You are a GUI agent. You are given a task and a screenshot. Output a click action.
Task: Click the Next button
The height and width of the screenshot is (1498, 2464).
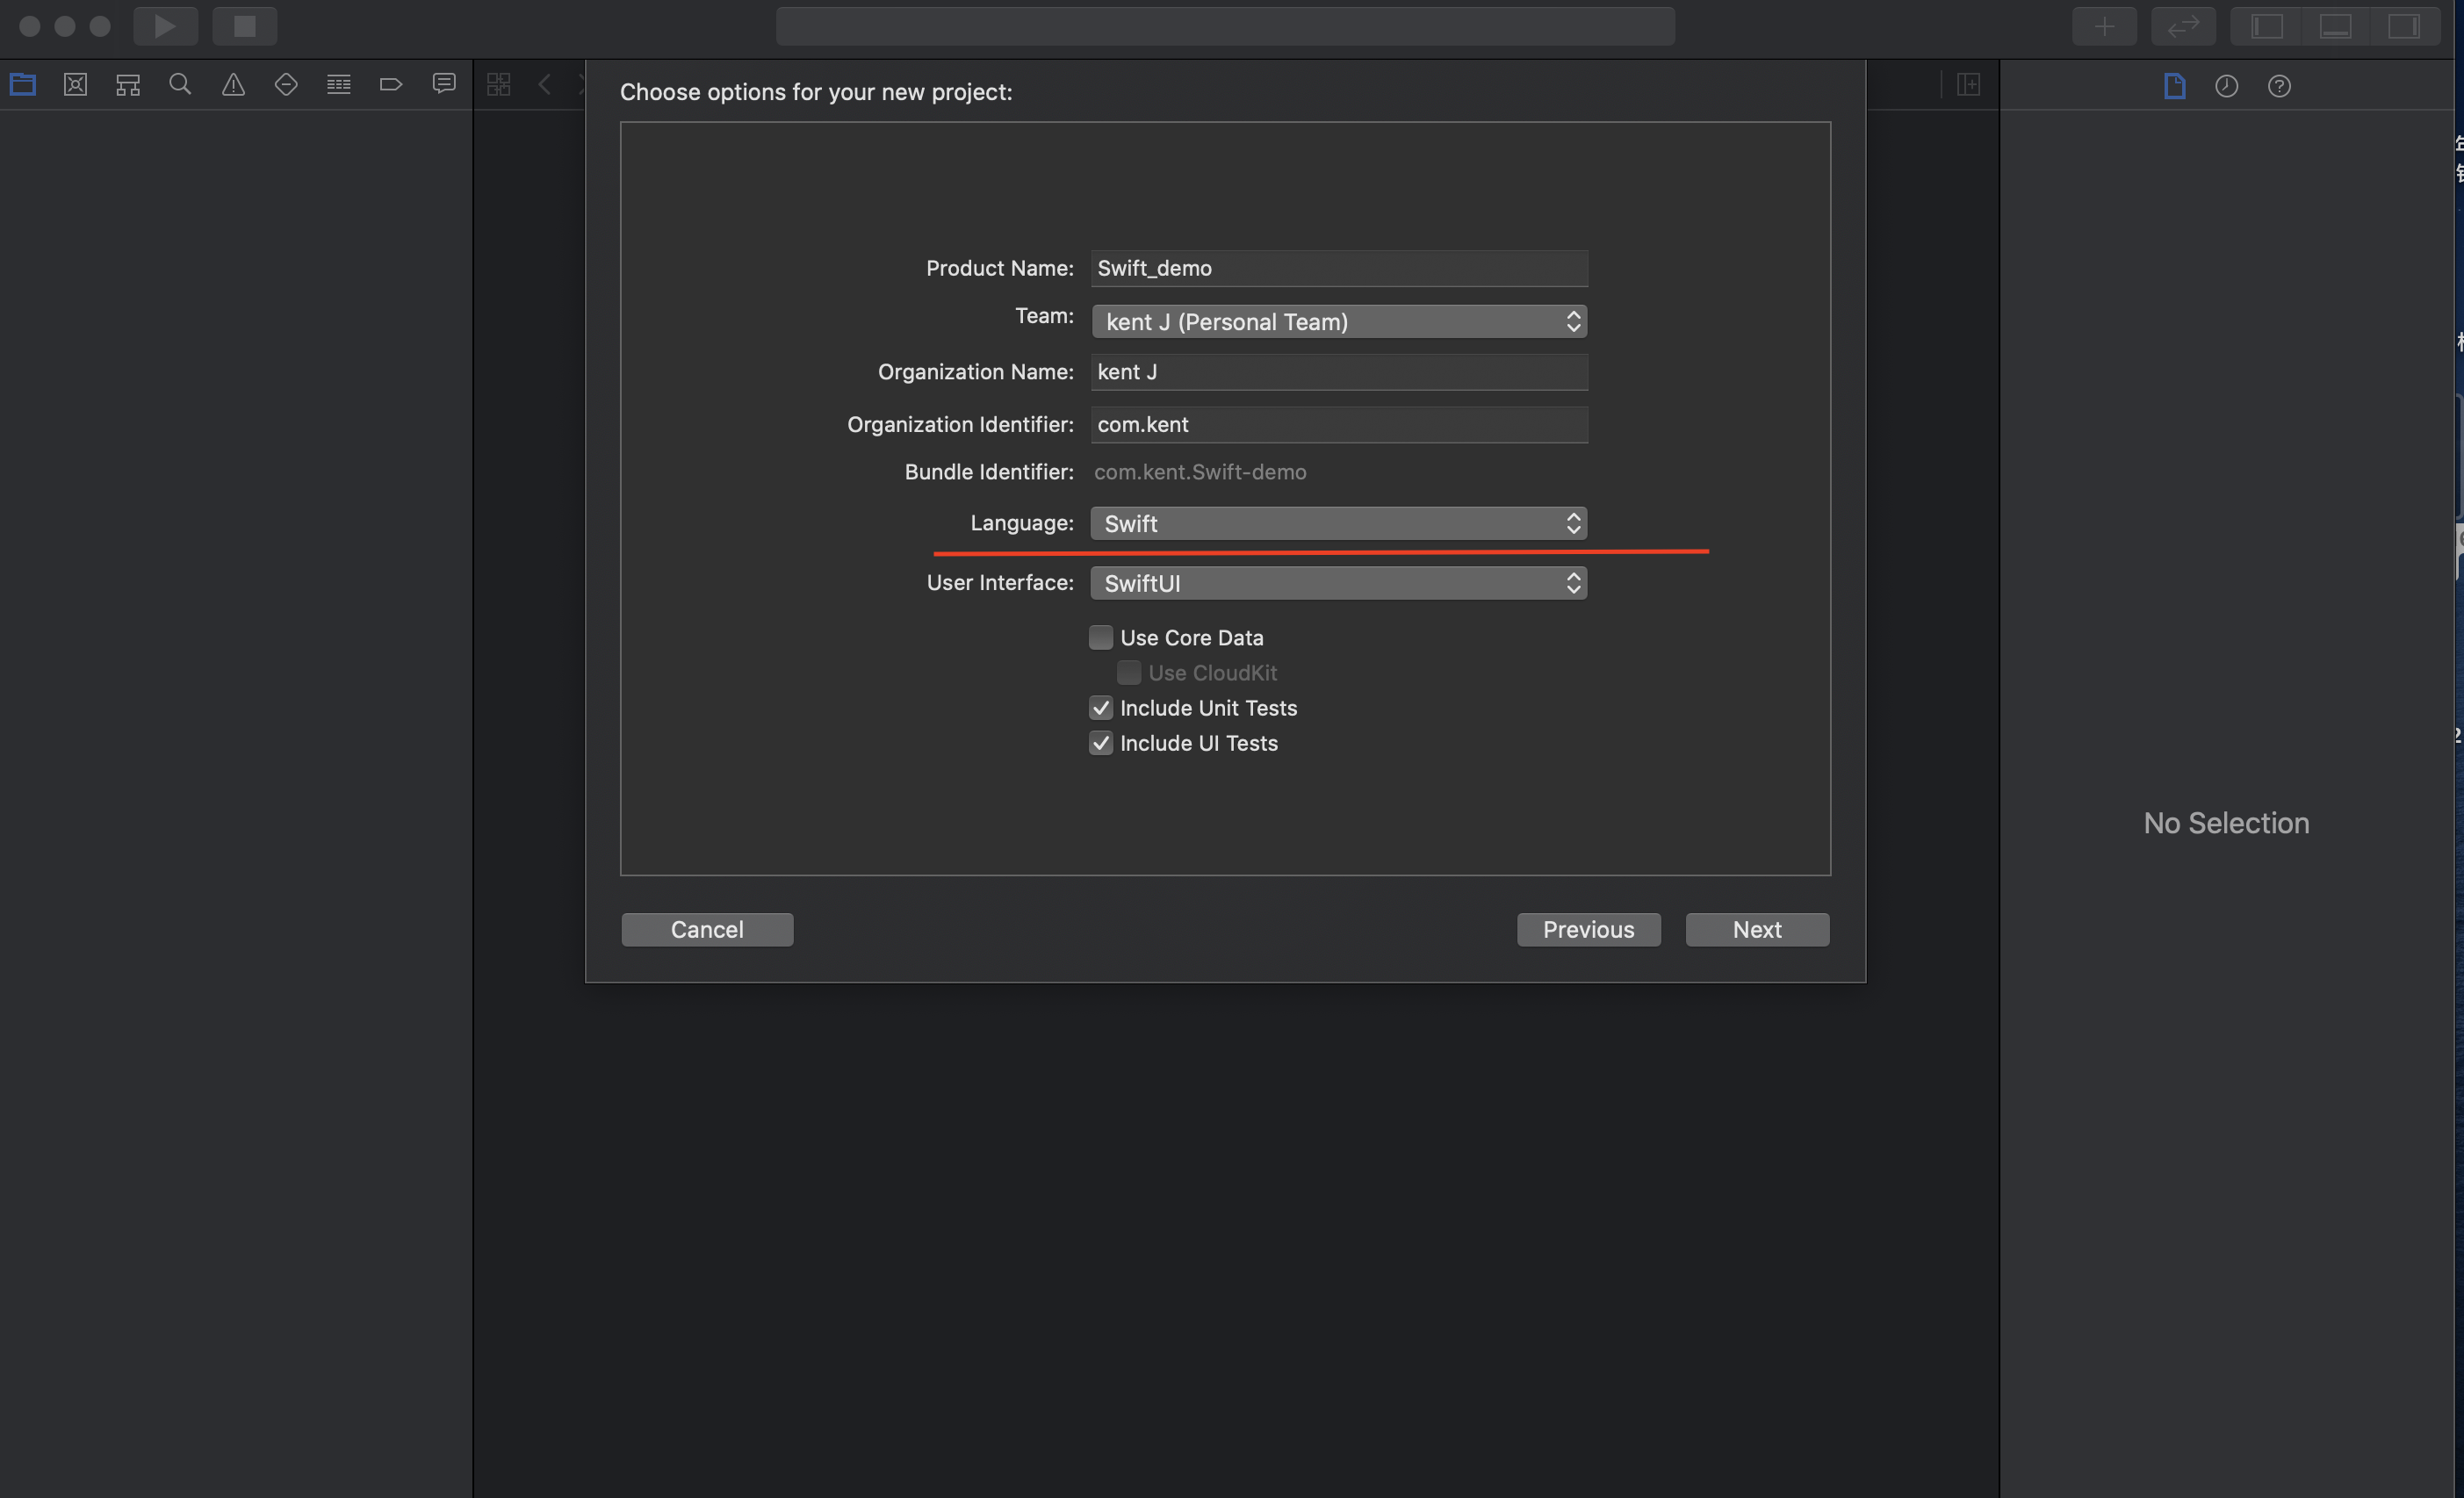tap(1756, 929)
